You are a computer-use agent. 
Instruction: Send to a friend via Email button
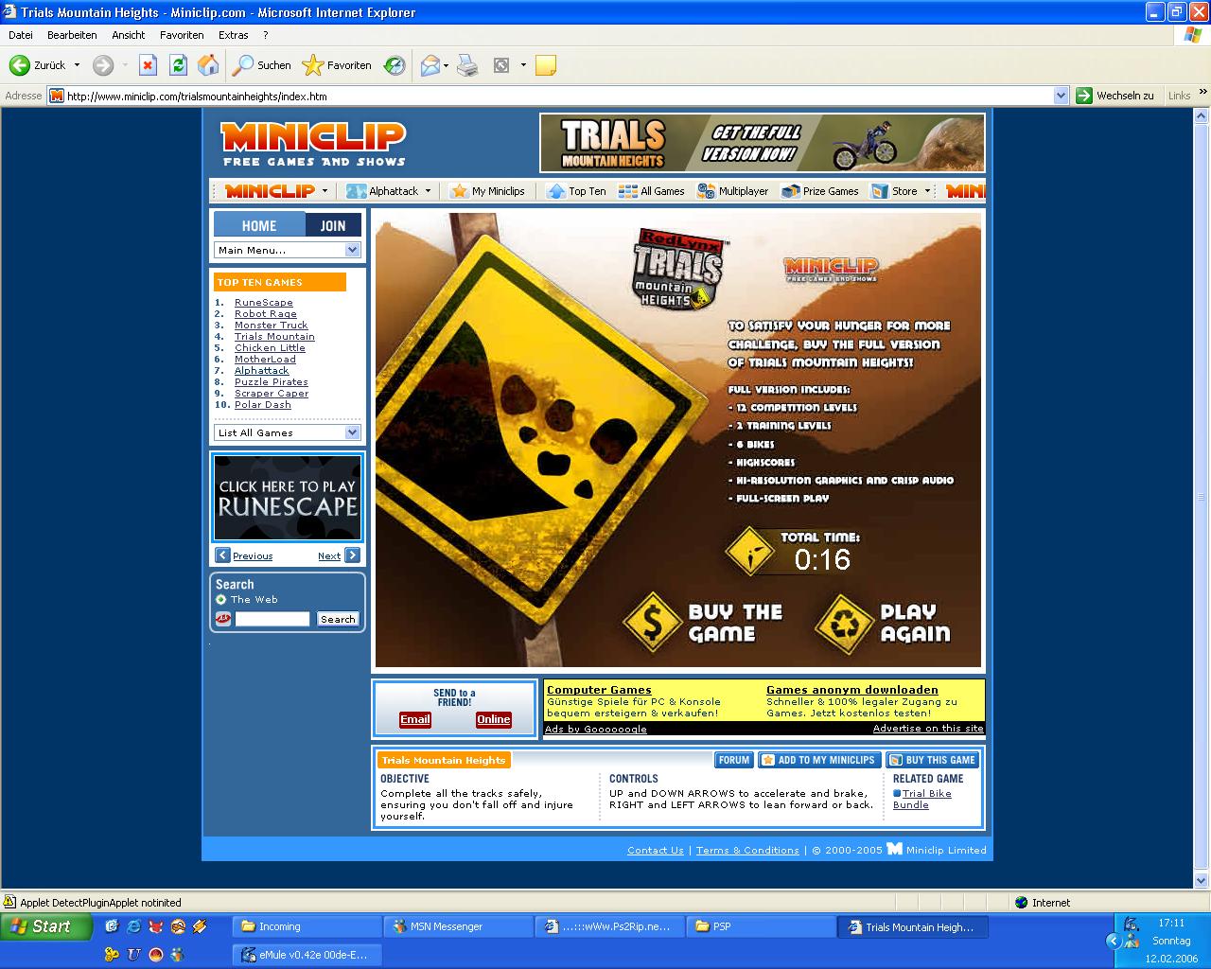click(415, 719)
